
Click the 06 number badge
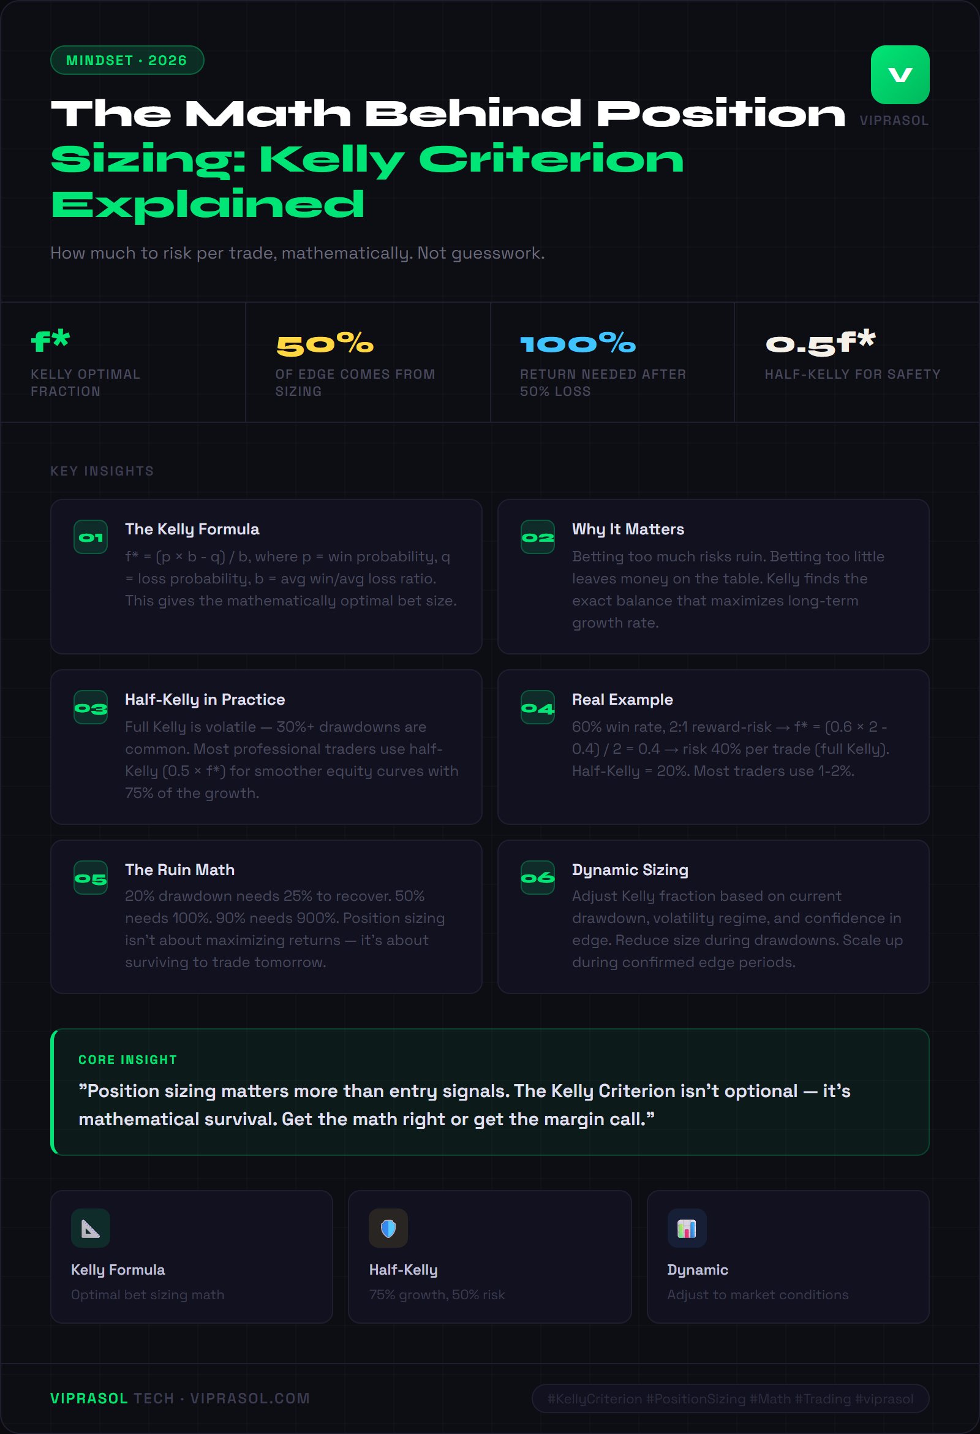click(537, 878)
